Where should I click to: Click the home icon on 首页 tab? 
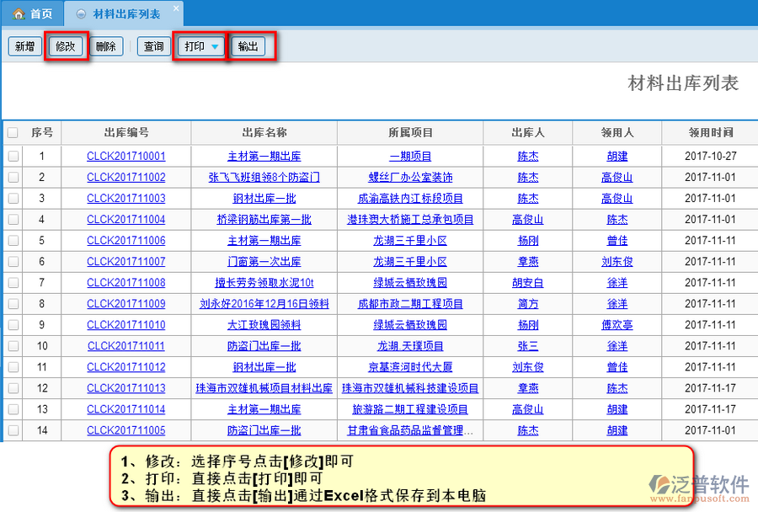click(x=18, y=13)
